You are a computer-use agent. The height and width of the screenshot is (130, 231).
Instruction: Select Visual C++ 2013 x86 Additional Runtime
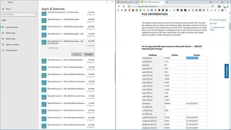coord(68,119)
